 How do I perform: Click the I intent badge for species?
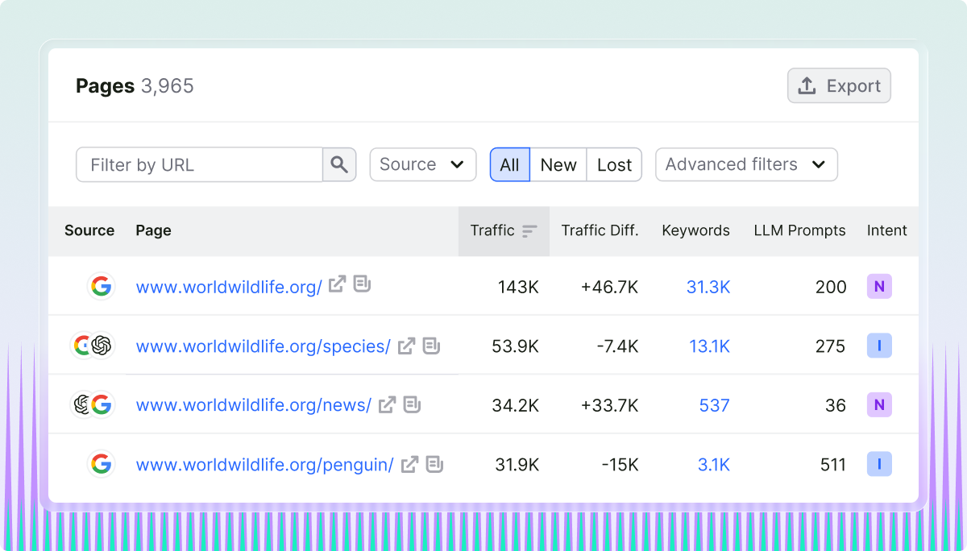879,346
